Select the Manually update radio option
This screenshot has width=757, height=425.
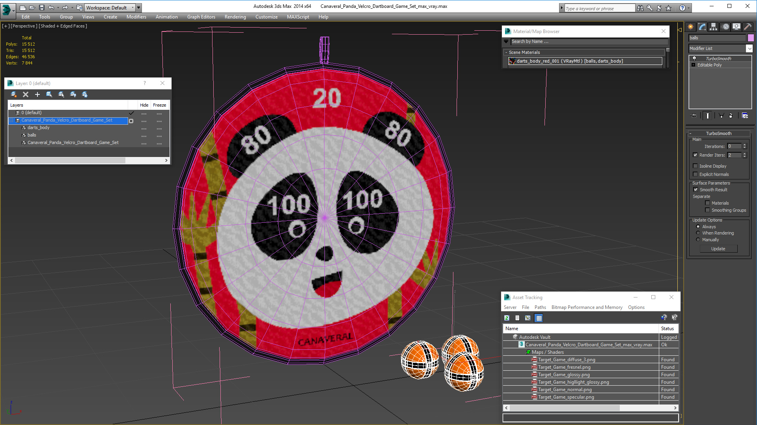[x=698, y=240]
